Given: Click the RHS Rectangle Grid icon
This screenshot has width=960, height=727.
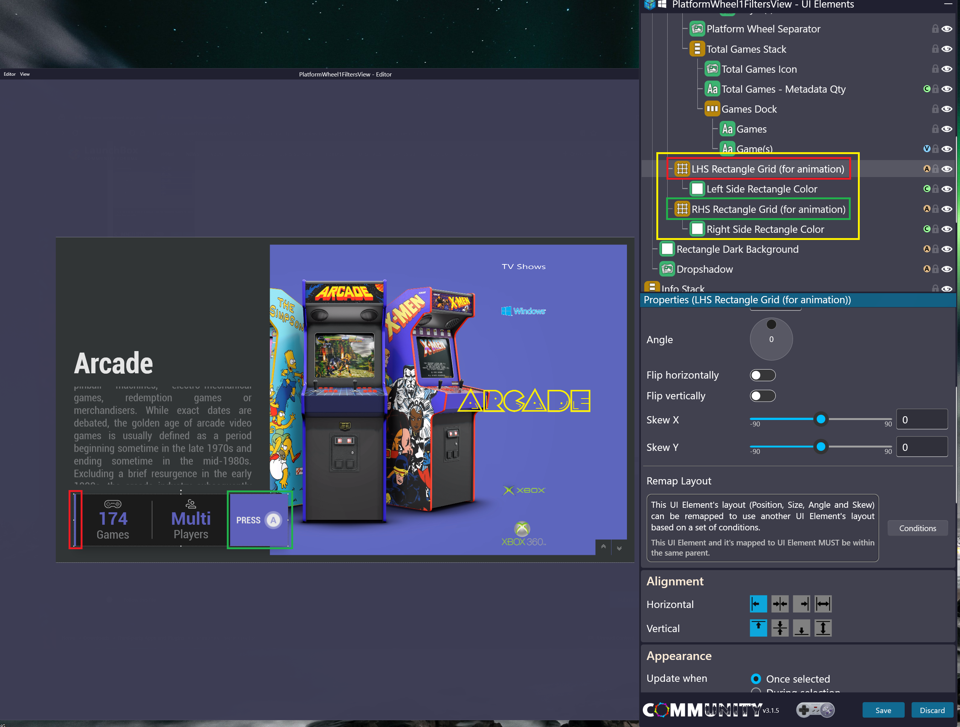Looking at the screenshot, I should coord(682,209).
